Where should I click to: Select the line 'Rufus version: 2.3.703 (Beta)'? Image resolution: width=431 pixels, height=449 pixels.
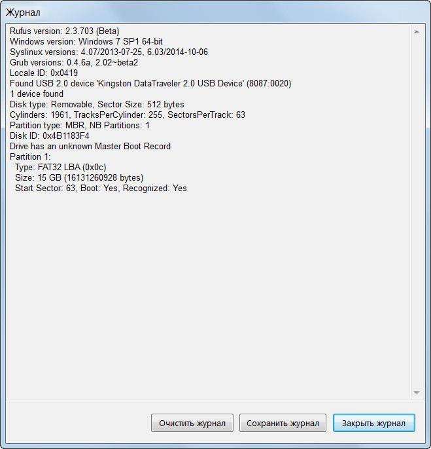tap(64, 31)
